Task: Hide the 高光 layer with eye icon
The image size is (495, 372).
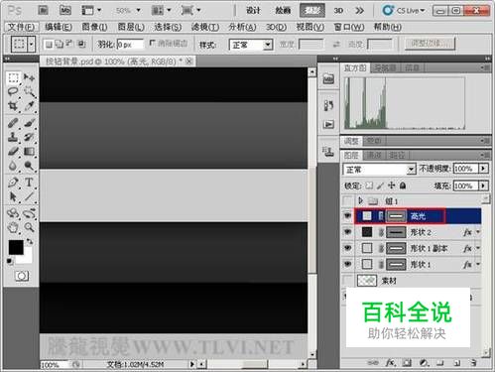Action: (347, 216)
